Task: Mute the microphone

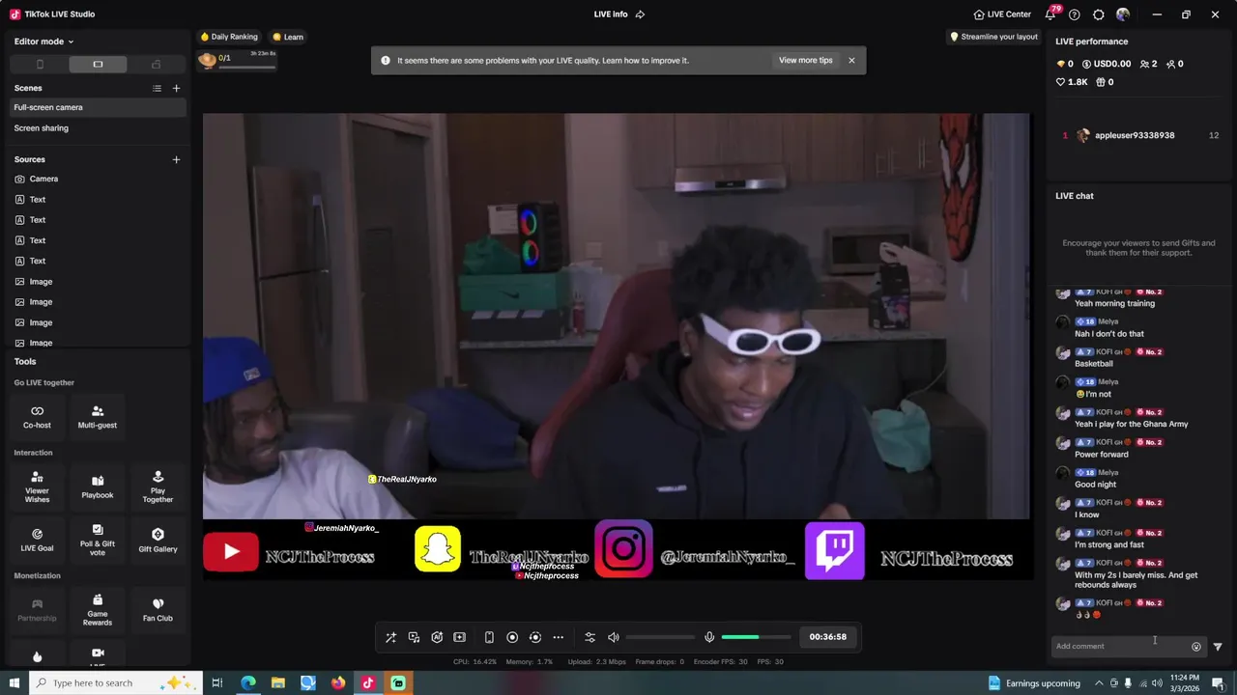Action: pos(709,637)
